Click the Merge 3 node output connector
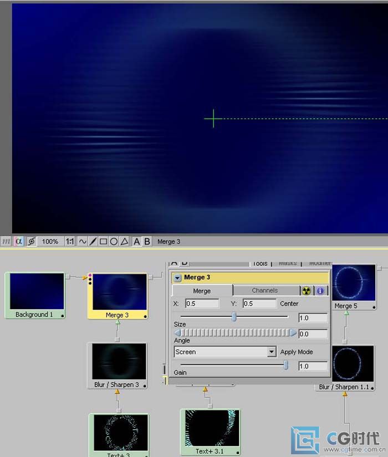This screenshot has width=388, height=457. coord(150,277)
